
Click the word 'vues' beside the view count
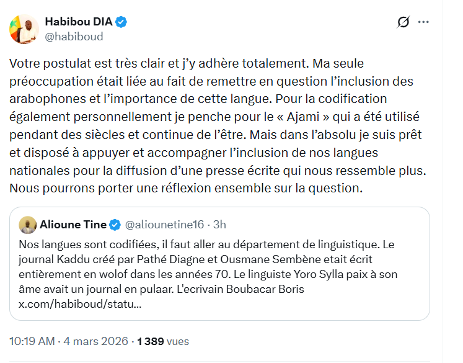pos(177,341)
